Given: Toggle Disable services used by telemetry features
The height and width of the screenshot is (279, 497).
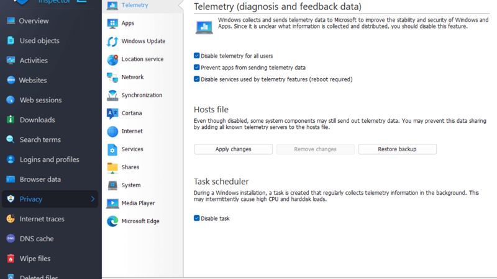Looking at the screenshot, I should point(196,79).
